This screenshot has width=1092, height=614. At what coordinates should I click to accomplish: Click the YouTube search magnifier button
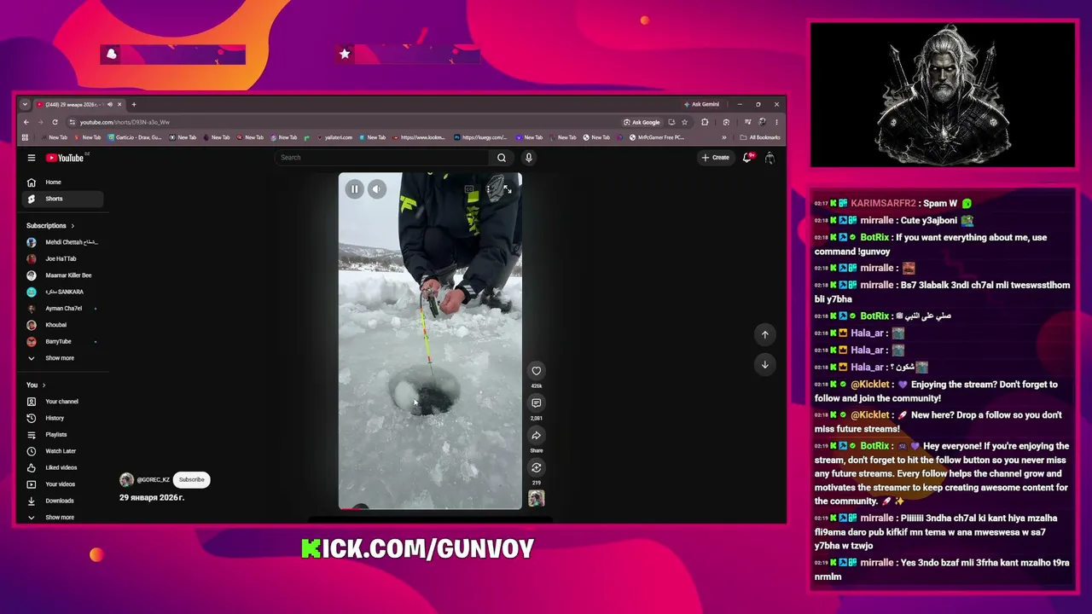pos(502,158)
